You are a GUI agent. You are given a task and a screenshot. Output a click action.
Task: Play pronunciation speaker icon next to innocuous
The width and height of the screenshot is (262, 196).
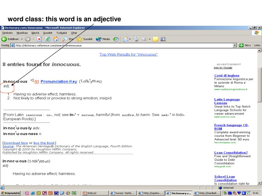coord(32,80)
